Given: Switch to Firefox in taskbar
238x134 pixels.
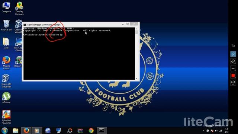Looking at the screenshot, I should pyautogui.click(x=26, y=131).
